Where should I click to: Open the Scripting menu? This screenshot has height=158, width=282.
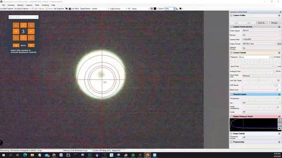point(45,5)
